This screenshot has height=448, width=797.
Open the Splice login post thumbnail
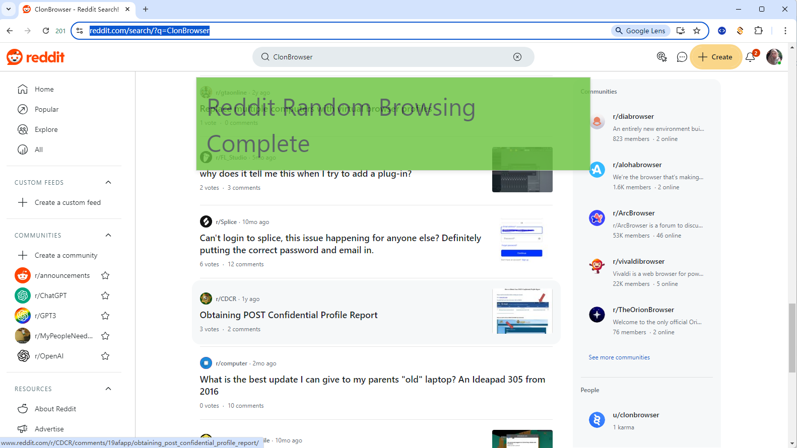[x=522, y=241]
